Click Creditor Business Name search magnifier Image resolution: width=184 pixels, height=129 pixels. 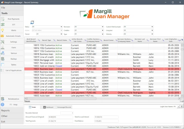(x=101, y=40)
